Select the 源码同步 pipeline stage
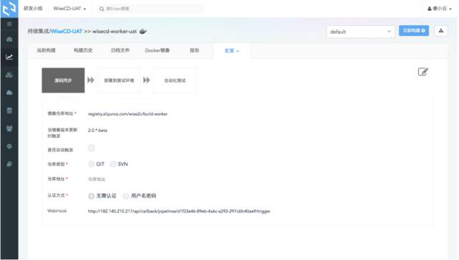Screen dimensions: 459x260 click(x=63, y=80)
